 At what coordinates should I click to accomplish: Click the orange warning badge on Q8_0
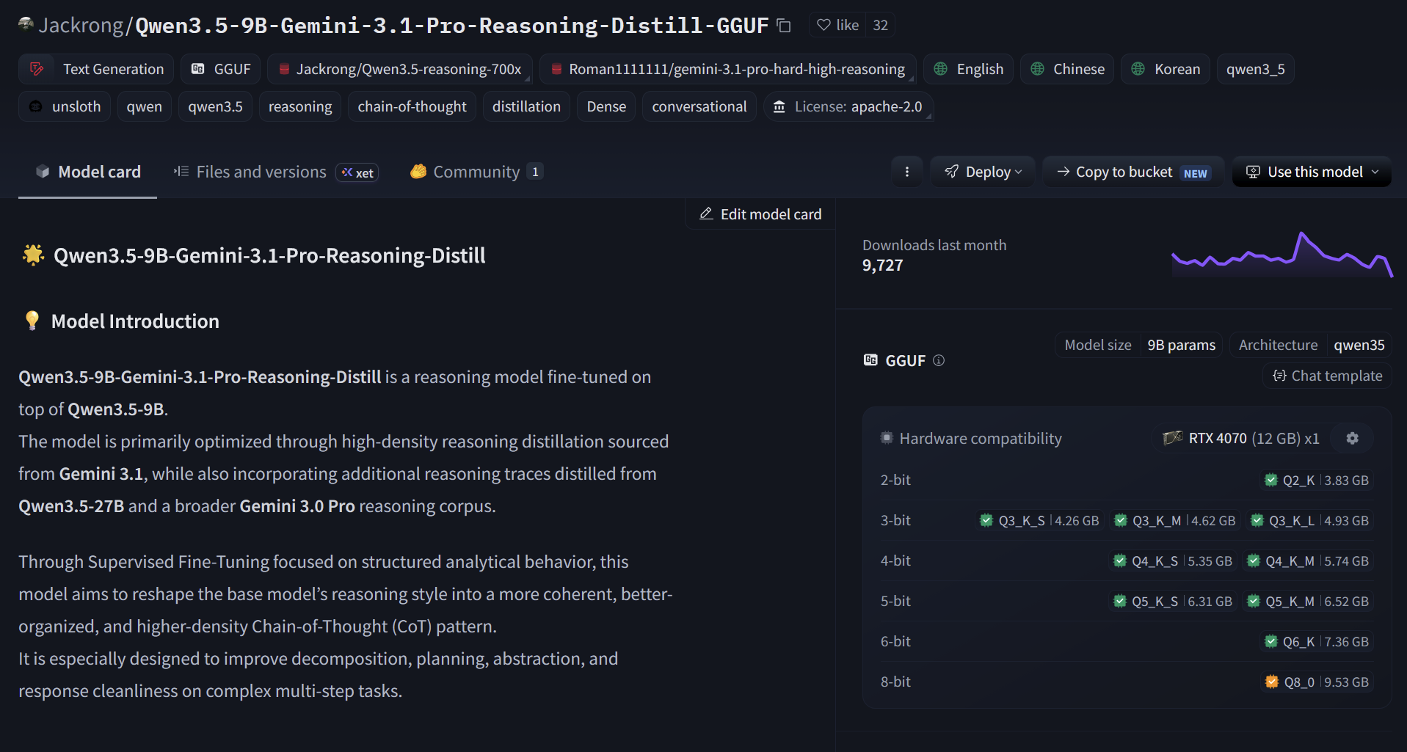pos(1272,682)
